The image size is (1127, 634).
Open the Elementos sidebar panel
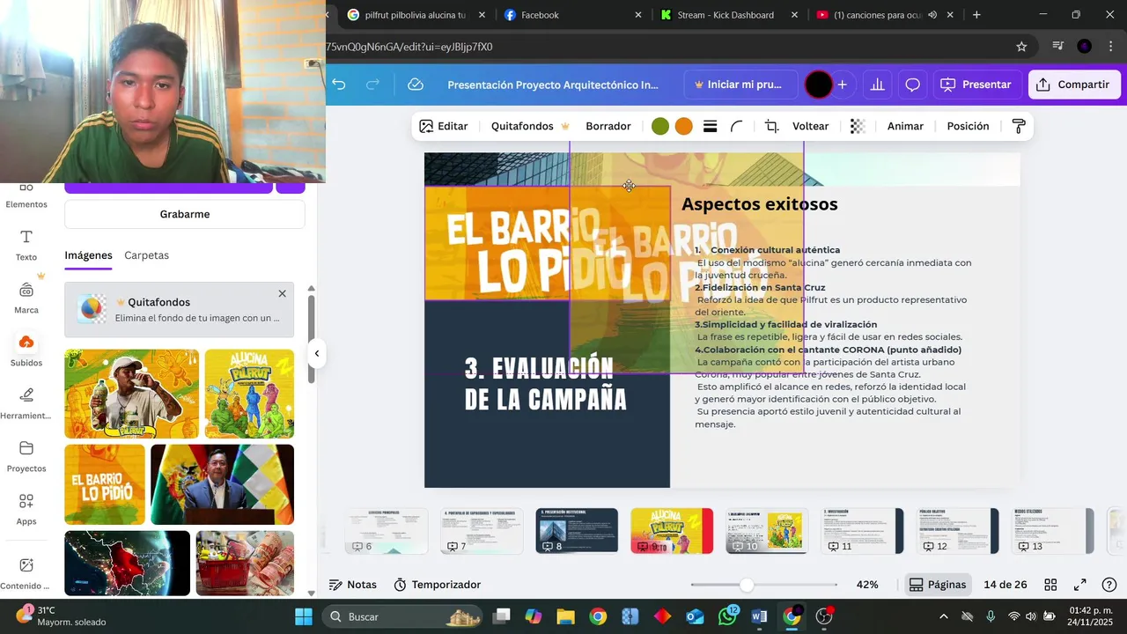pyautogui.click(x=26, y=195)
